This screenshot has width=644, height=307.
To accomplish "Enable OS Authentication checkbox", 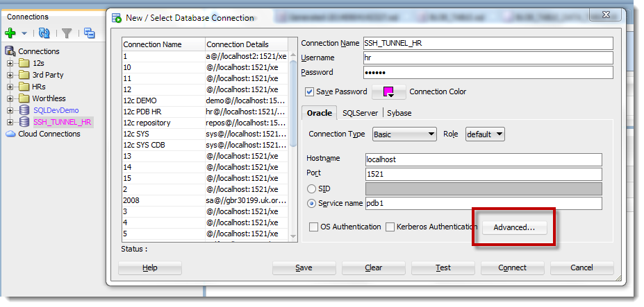I will click(313, 227).
